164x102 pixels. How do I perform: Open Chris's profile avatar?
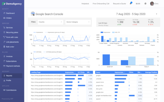point(152,4)
